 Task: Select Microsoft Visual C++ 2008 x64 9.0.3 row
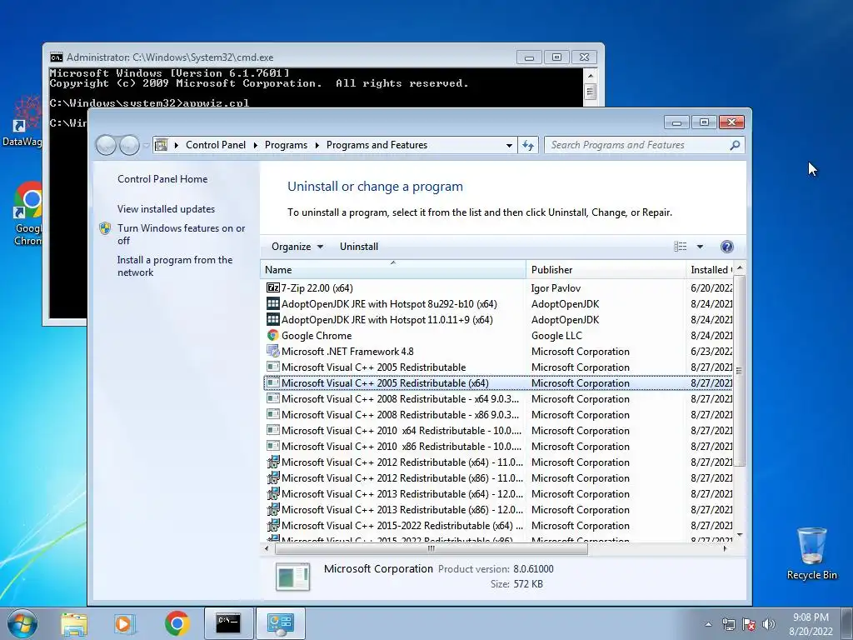[x=498, y=399]
